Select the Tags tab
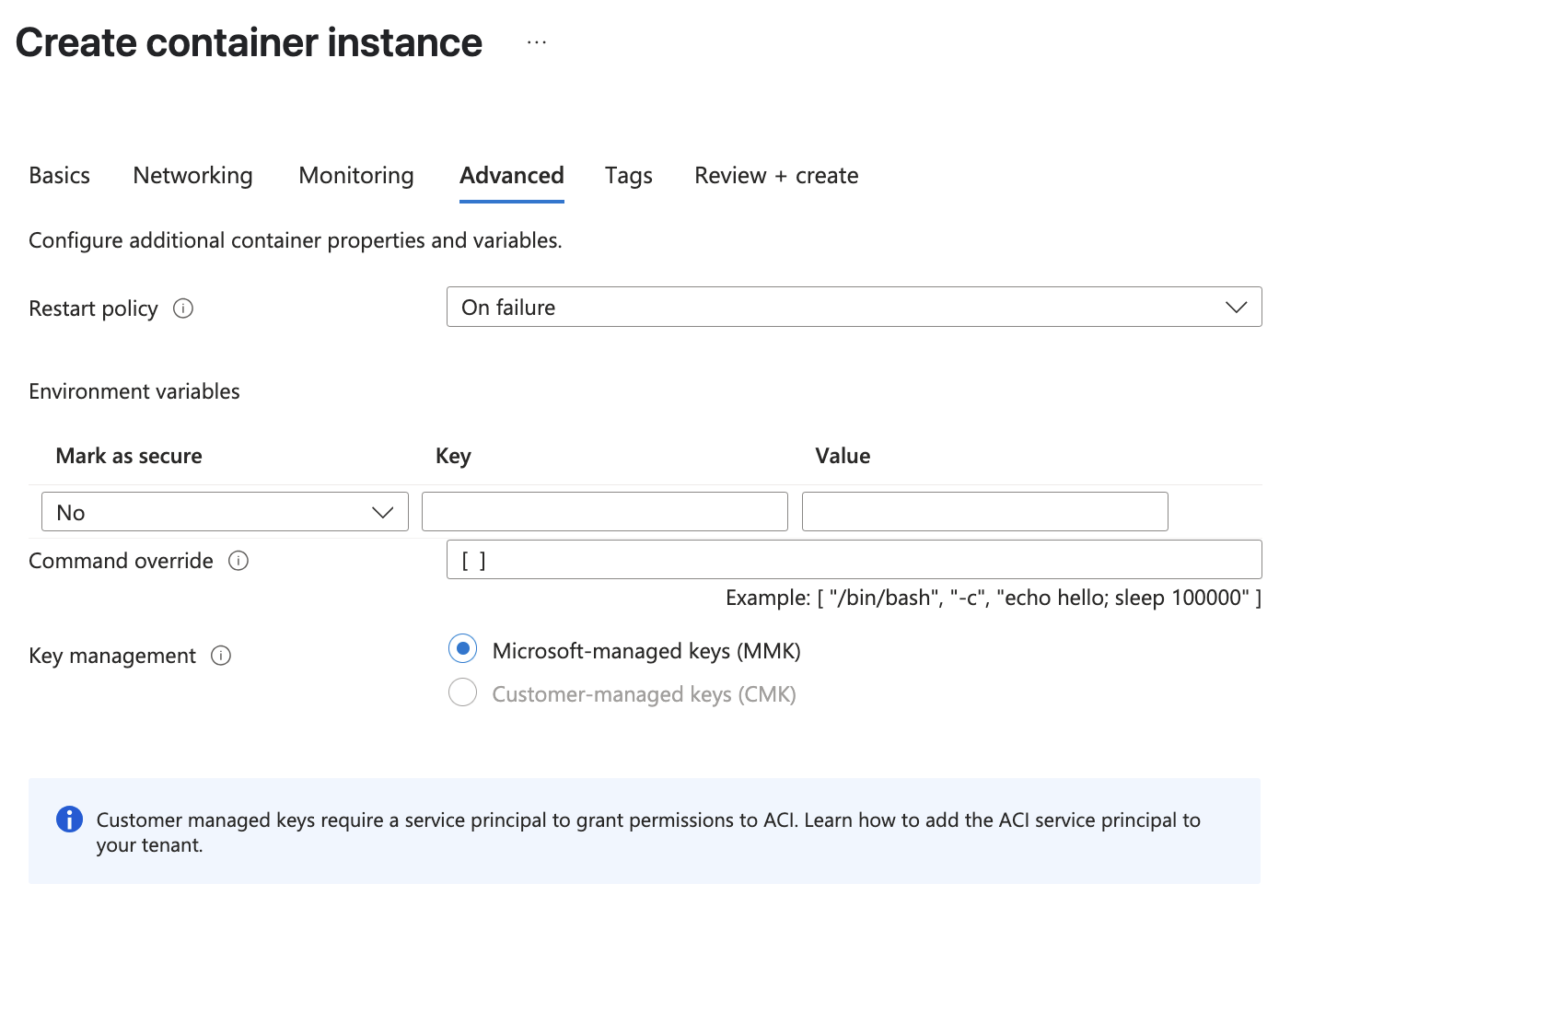This screenshot has height=1035, width=1558. coord(628,176)
